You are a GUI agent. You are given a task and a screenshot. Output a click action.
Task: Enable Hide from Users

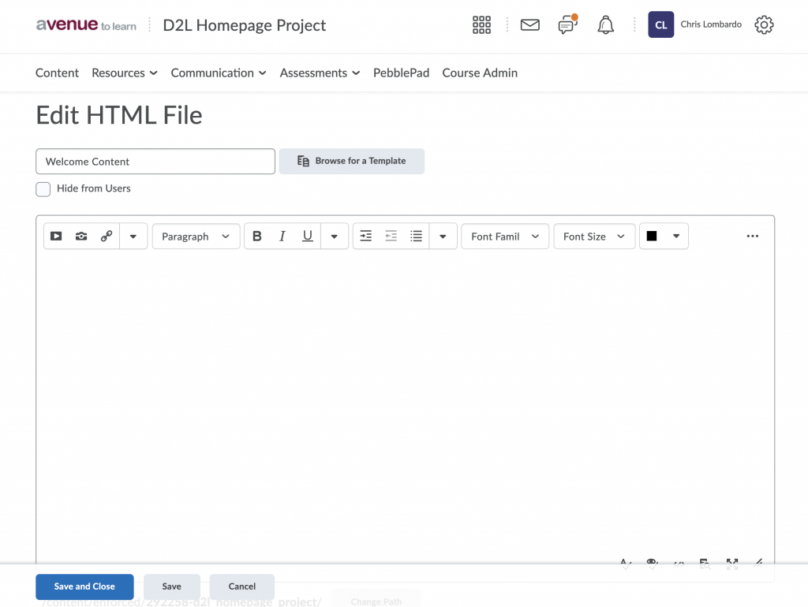[x=43, y=189]
